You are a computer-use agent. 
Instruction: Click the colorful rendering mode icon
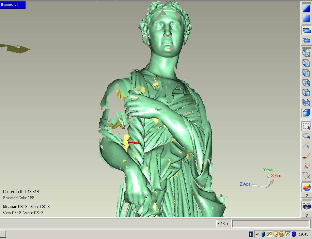pyautogui.click(x=306, y=187)
